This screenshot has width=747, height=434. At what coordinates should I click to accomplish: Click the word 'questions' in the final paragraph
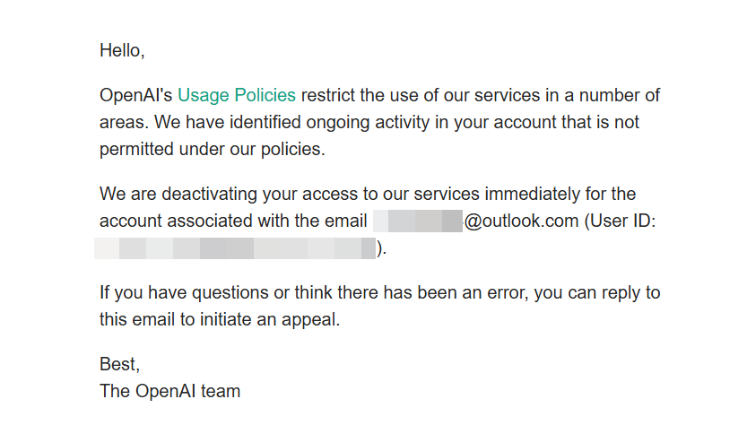[230, 292]
